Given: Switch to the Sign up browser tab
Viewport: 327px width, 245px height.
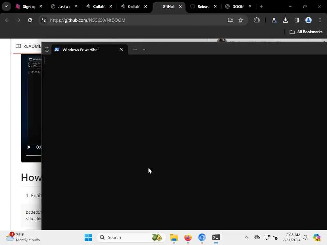Looking at the screenshot, I should tap(29, 7).
